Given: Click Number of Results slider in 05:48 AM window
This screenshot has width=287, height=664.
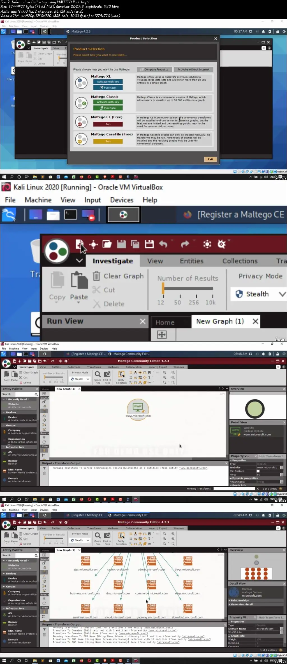Looking at the screenshot, I should pos(54,377).
